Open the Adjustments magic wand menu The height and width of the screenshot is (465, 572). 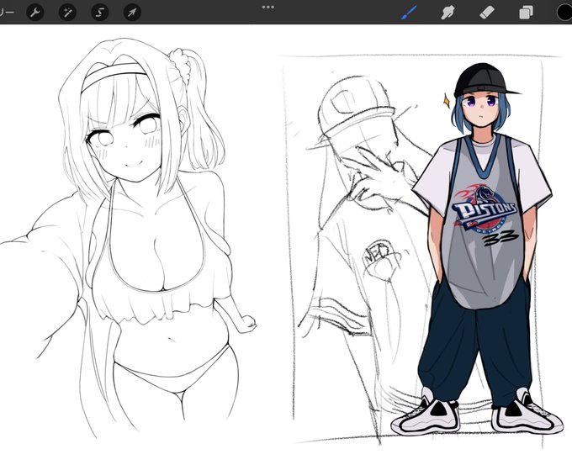(67, 13)
